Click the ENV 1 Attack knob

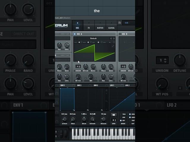[65, 119]
